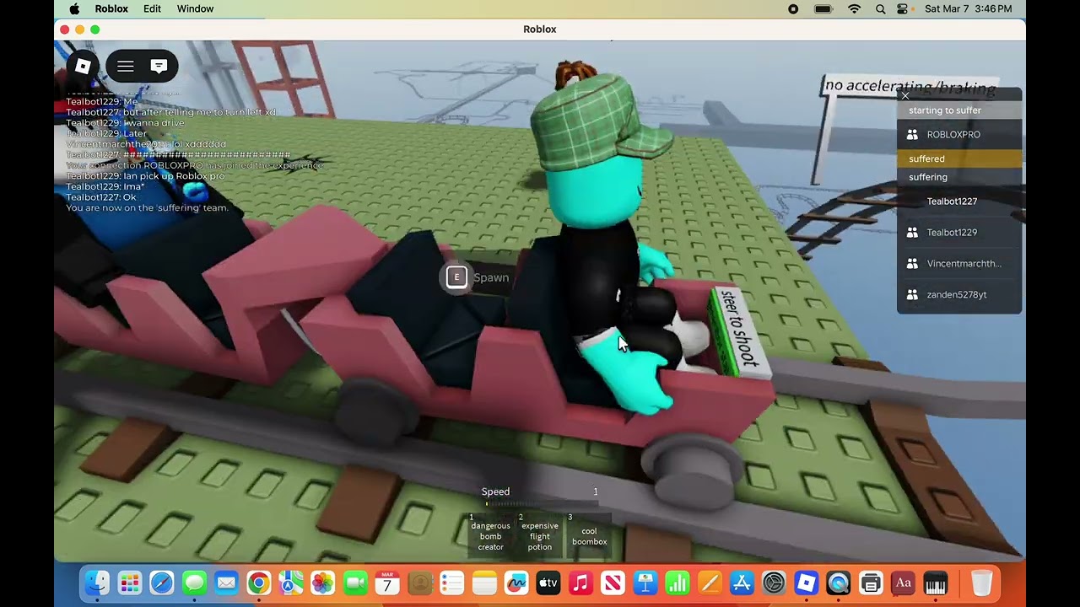The height and width of the screenshot is (607, 1080).
Task: Open Pages from the Dock
Action: 710,583
